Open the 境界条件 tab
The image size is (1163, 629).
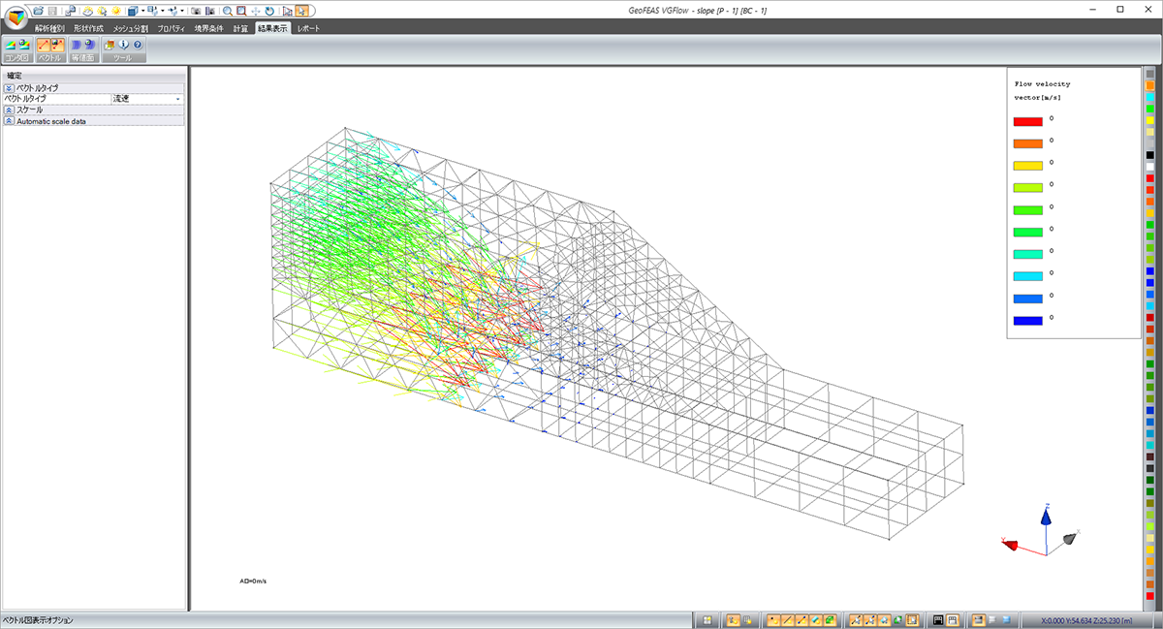208,29
